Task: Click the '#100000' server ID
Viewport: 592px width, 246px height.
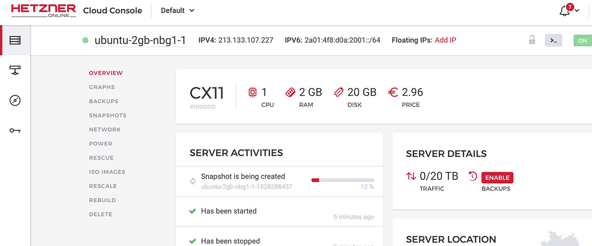Action: click(202, 106)
